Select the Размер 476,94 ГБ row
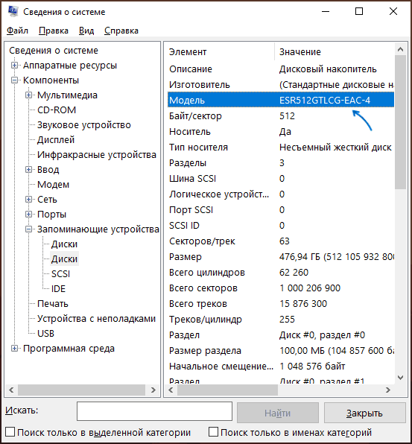This screenshot has width=412, height=444. [281, 256]
